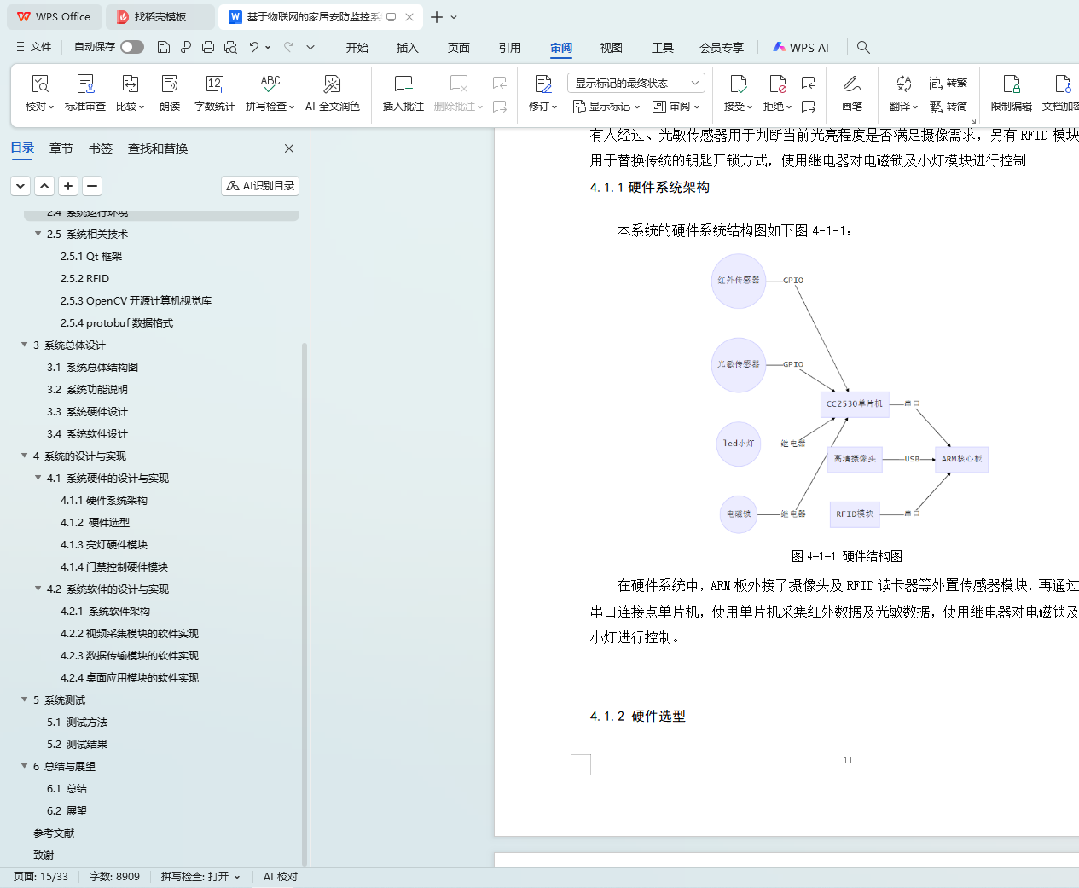
Task: Click the print icon in quick toolbar
Action: [208, 47]
